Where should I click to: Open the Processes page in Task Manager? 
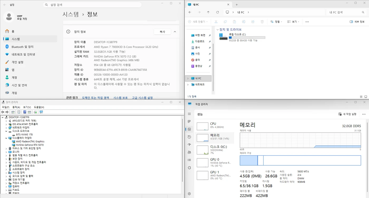189,121
